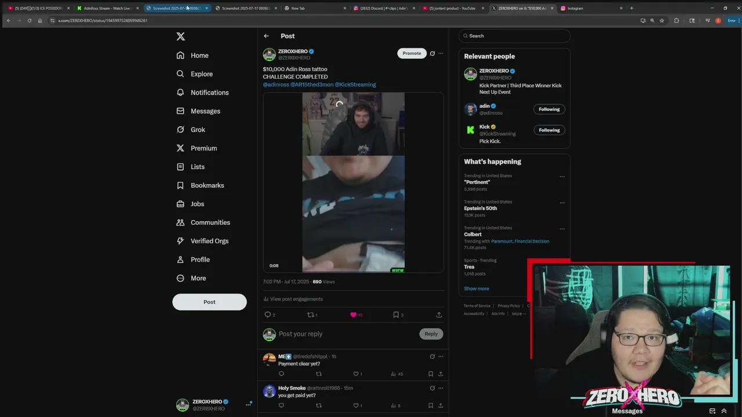Open more options for Epstein's 50th trend
Viewport: 742px width, 417px height.
click(x=562, y=203)
